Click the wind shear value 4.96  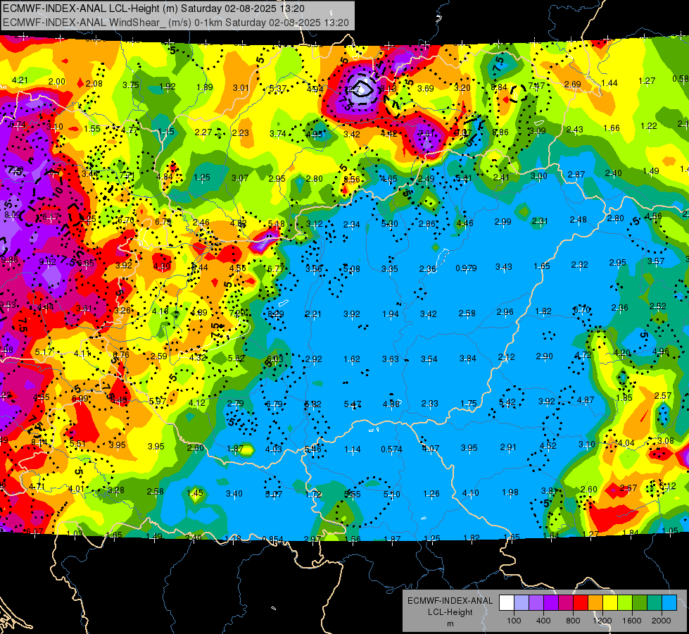coord(660,352)
